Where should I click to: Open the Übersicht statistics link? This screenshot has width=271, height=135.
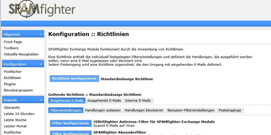point(12,108)
